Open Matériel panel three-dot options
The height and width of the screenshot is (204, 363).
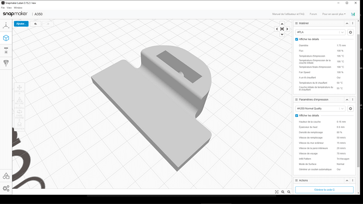(x=353, y=23)
